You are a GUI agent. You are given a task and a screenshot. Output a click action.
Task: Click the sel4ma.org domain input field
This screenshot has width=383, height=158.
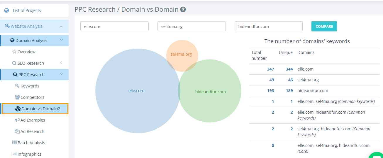click(x=192, y=26)
